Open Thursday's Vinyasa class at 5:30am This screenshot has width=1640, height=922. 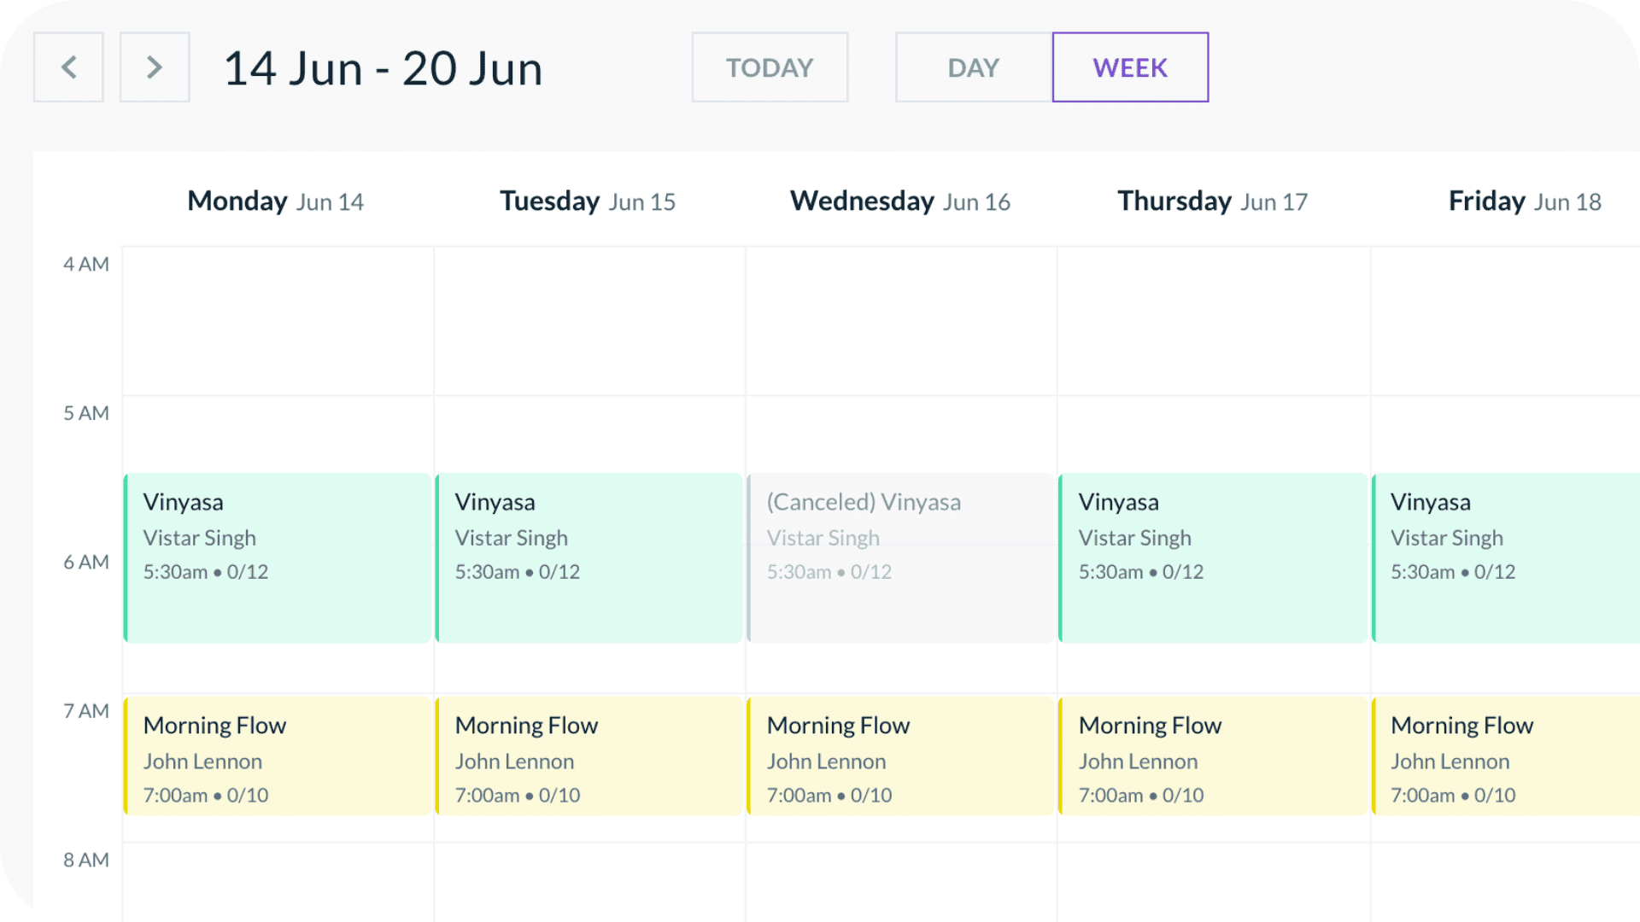click(x=1213, y=557)
